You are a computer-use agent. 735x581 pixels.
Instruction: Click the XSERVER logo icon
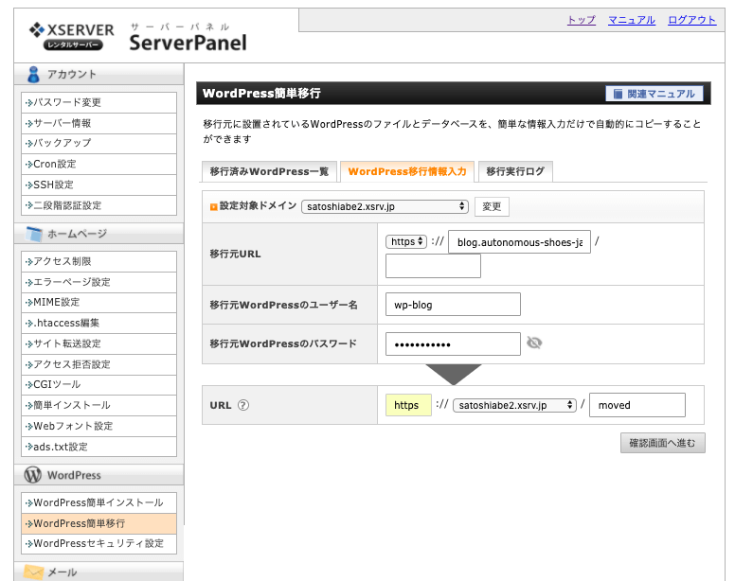[x=37, y=30]
